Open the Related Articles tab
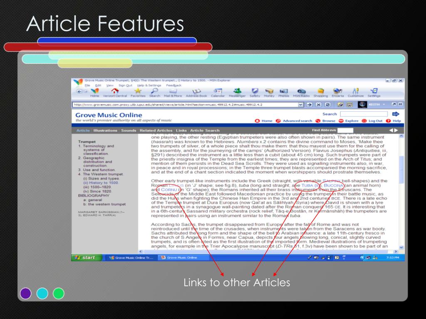Image resolution: width=426 pixels, height=319 pixels. point(156,130)
